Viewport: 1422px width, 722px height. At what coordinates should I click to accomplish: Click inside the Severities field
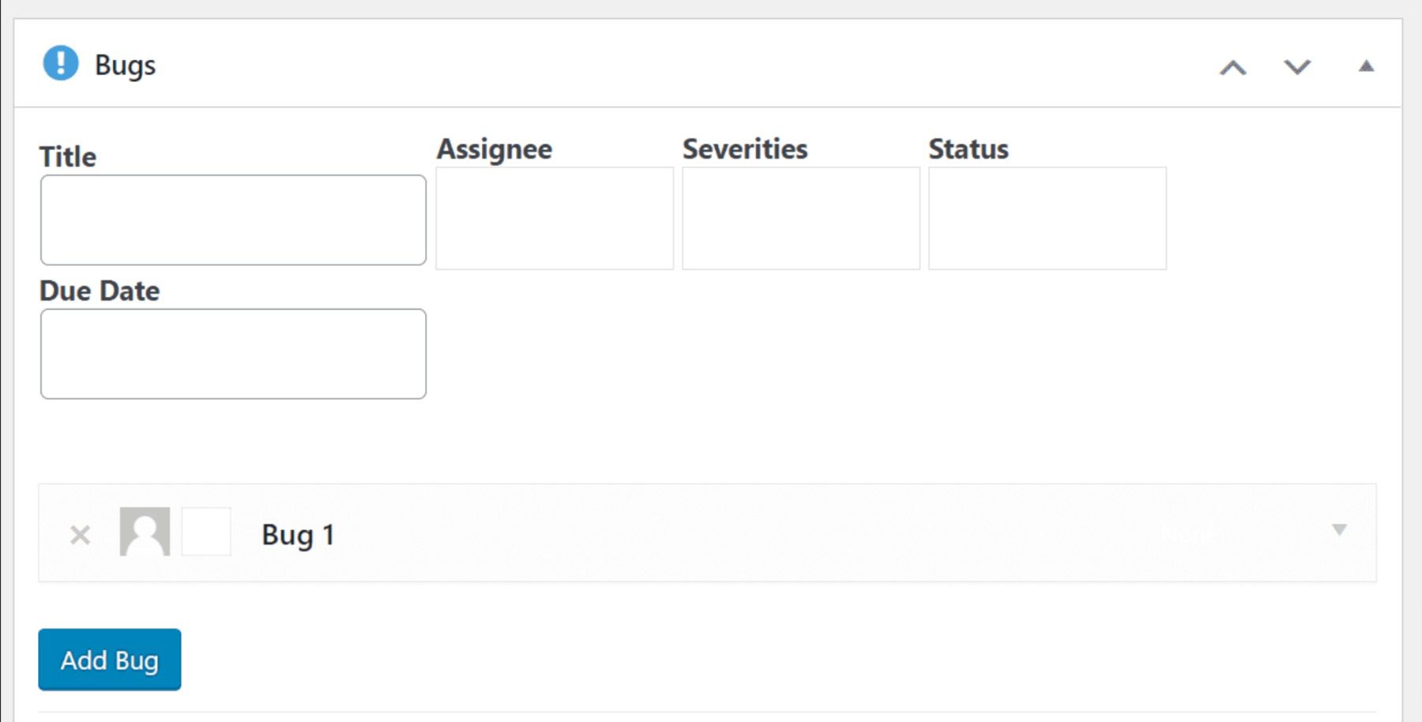pyautogui.click(x=799, y=217)
